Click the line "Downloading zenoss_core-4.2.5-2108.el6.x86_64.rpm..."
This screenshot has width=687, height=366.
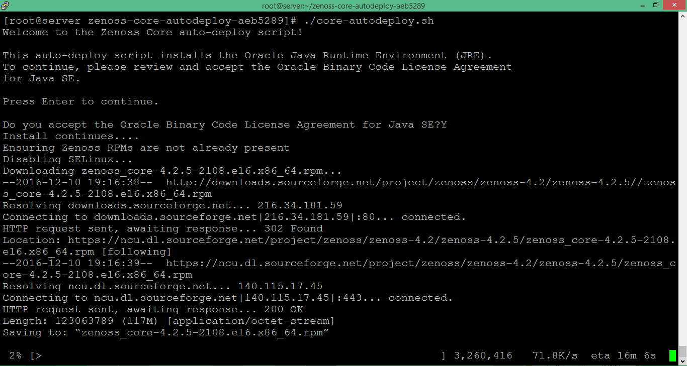coord(173,171)
